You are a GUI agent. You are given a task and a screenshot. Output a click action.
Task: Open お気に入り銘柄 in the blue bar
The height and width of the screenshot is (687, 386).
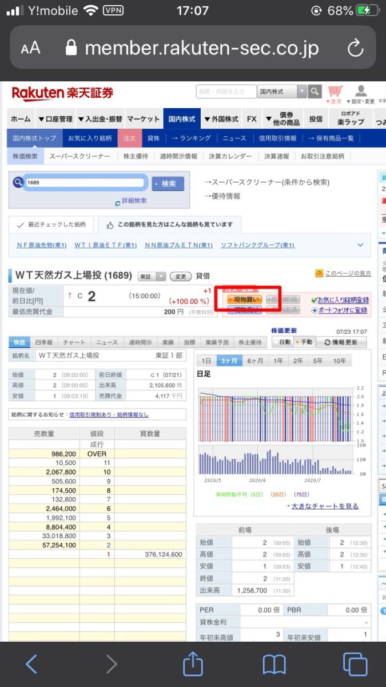[x=90, y=138]
